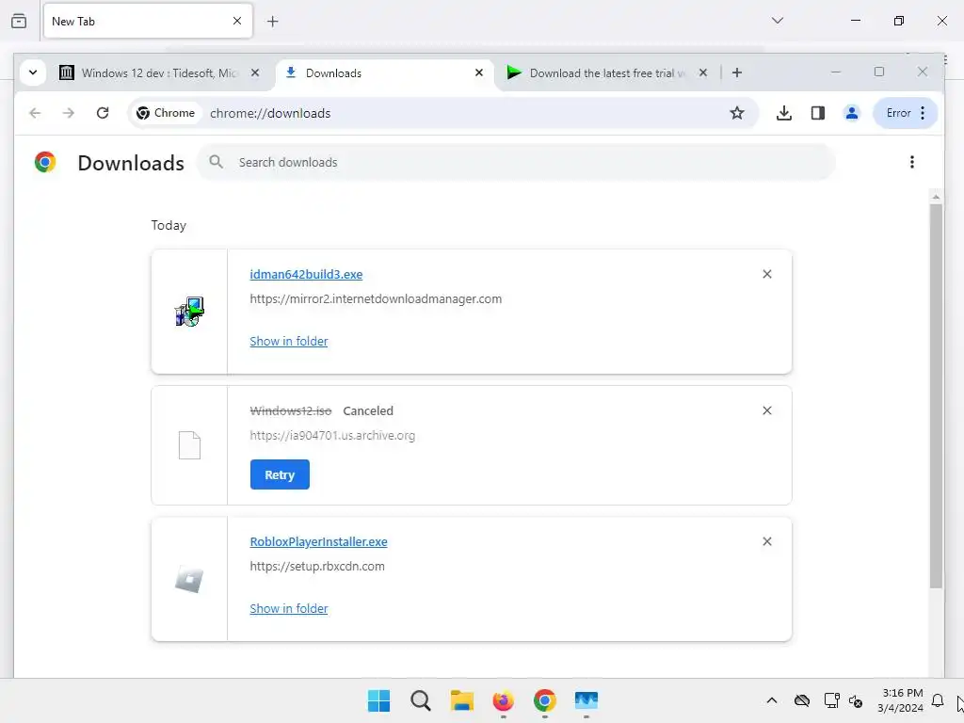The width and height of the screenshot is (964, 723).
Task: Open the tab search dropdown arrow in Chrome
Action: point(33,72)
